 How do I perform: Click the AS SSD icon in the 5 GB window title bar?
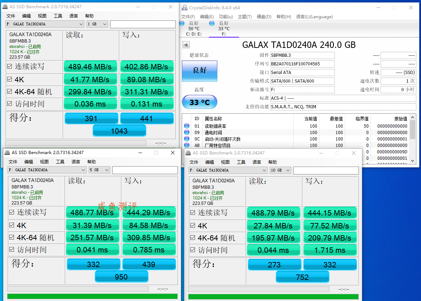tap(7, 153)
